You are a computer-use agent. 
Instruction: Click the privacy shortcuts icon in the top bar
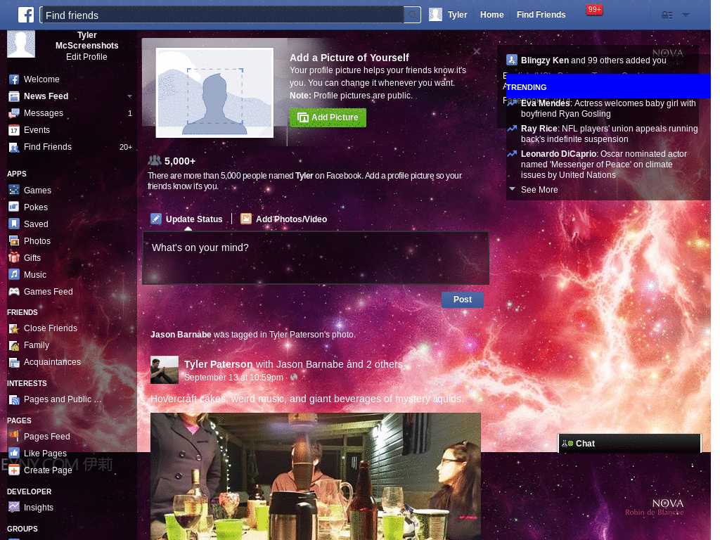tap(667, 15)
